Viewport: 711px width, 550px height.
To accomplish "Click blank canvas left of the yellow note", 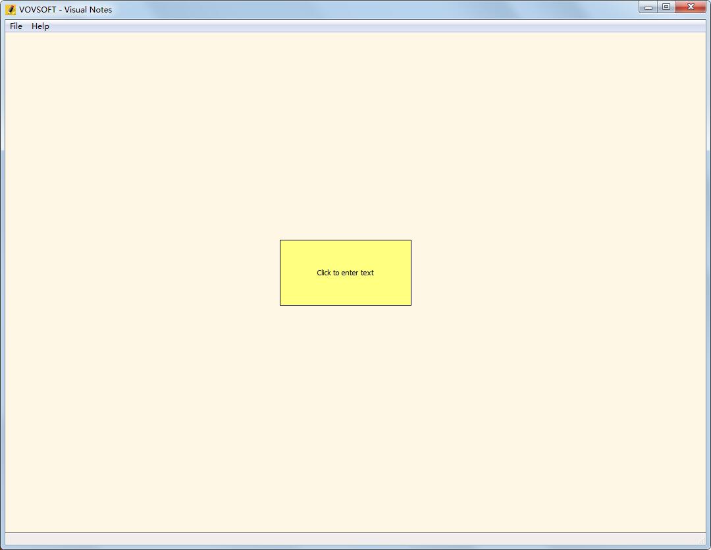I will (142, 273).
